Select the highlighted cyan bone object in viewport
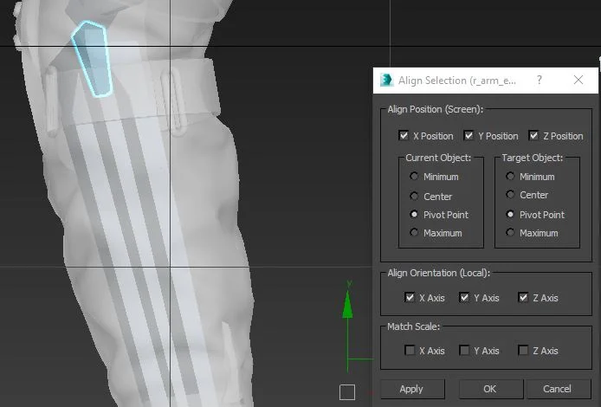 93,58
